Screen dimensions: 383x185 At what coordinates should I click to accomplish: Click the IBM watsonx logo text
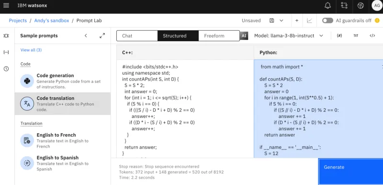click(32, 5)
